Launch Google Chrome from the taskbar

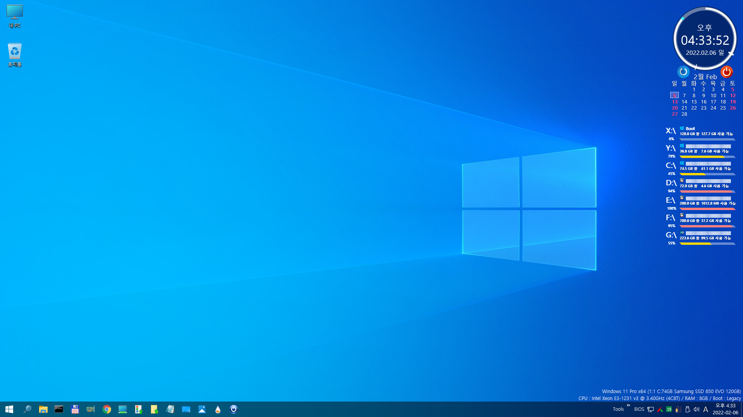(x=107, y=409)
